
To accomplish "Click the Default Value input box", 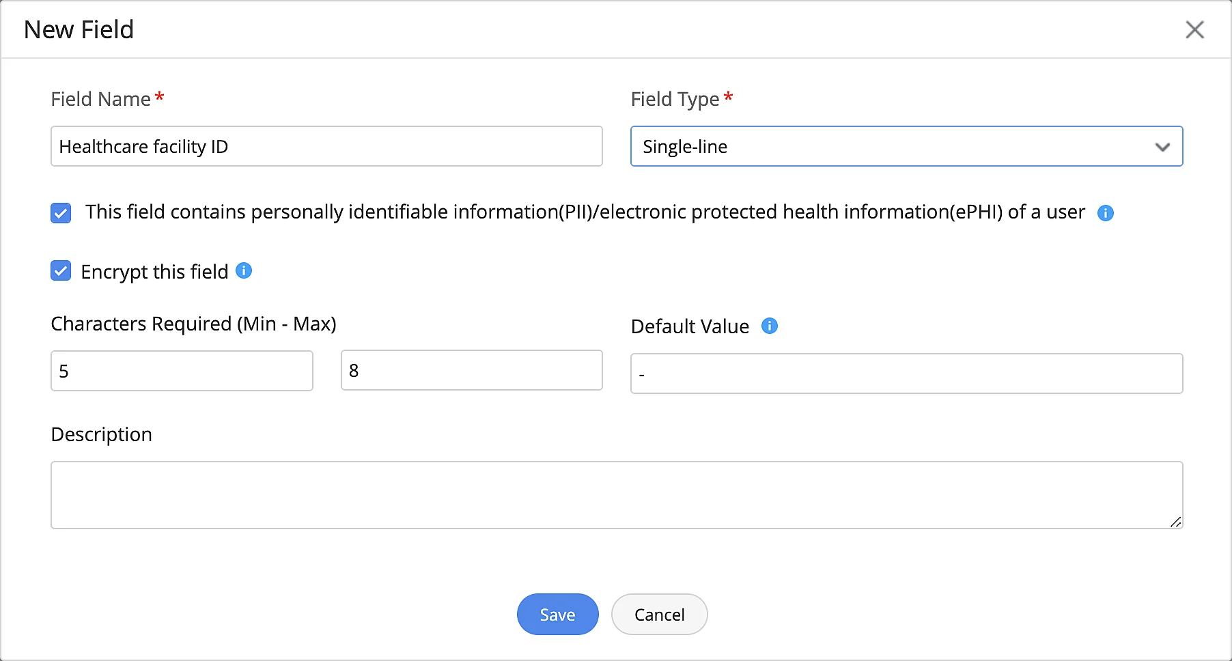I will tap(906, 374).
